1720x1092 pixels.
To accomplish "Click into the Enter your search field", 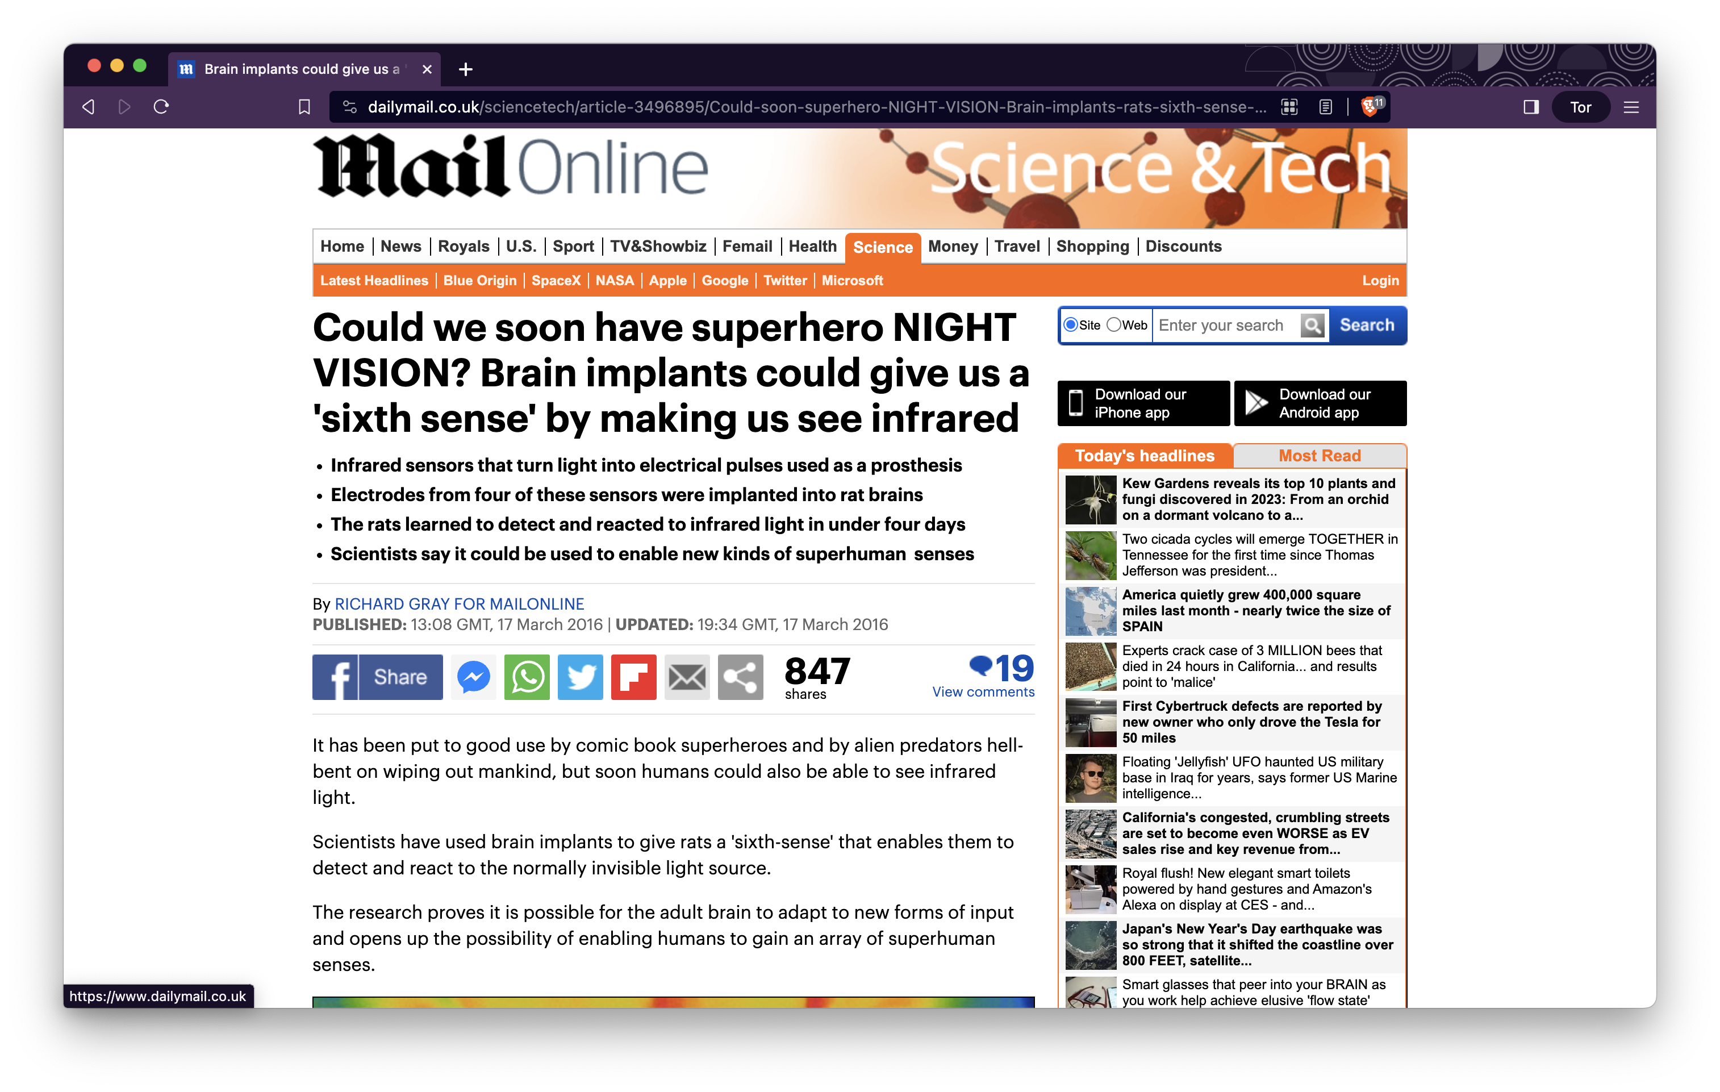I will point(1225,325).
